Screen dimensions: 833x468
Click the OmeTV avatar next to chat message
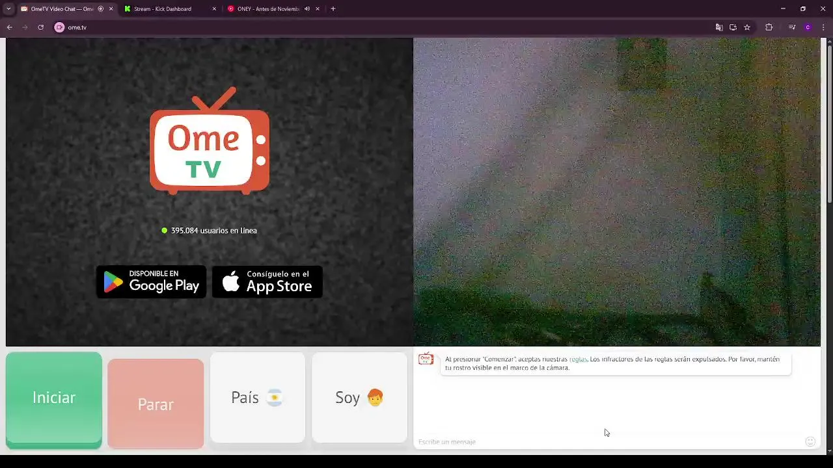coord(426,359)
